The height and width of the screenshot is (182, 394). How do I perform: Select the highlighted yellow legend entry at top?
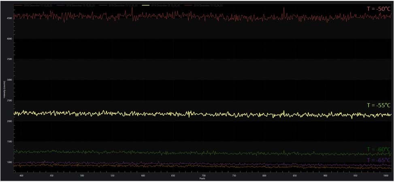pos(160,5)
